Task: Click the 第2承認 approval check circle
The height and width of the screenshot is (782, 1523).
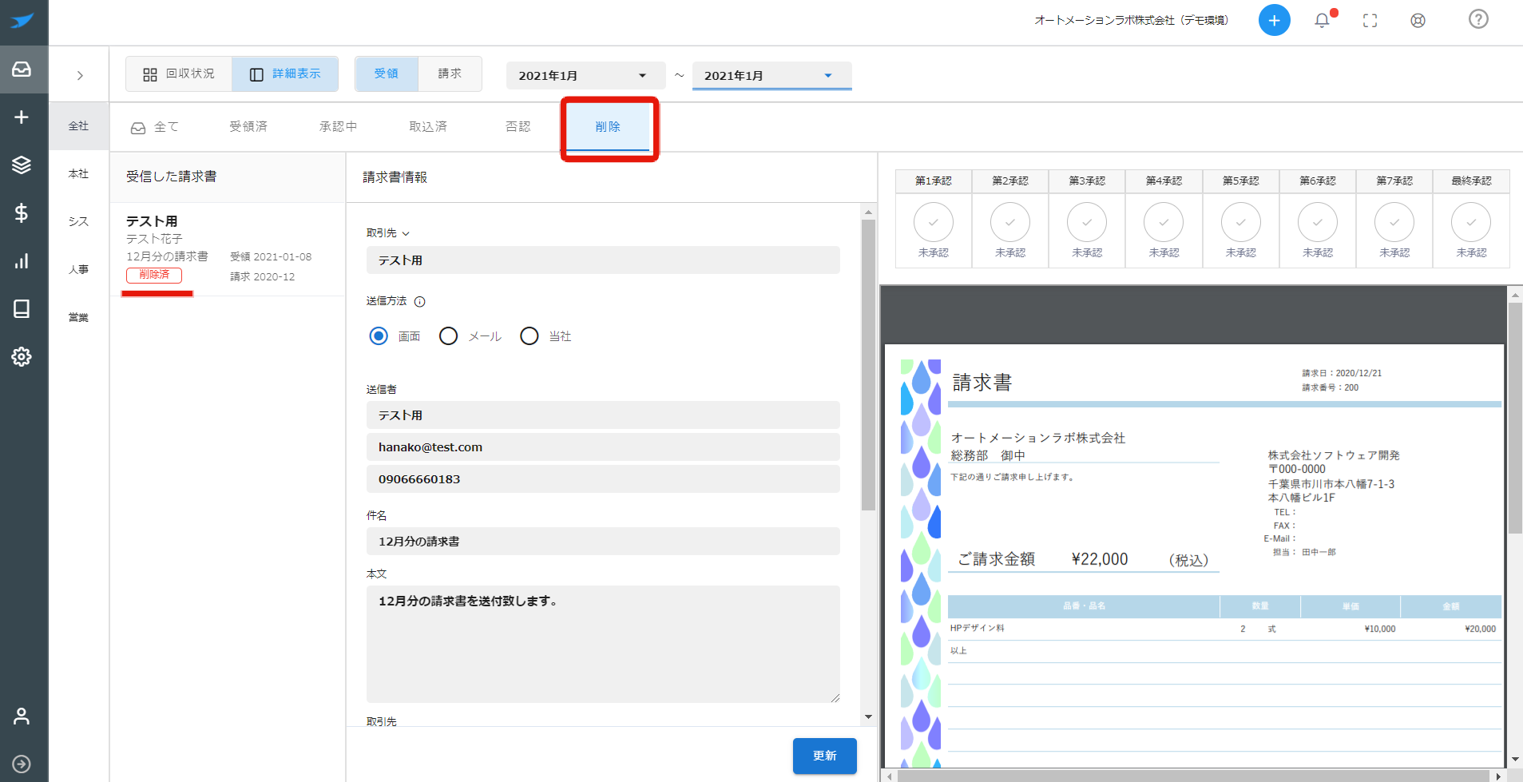Action: click(1010, 222)
